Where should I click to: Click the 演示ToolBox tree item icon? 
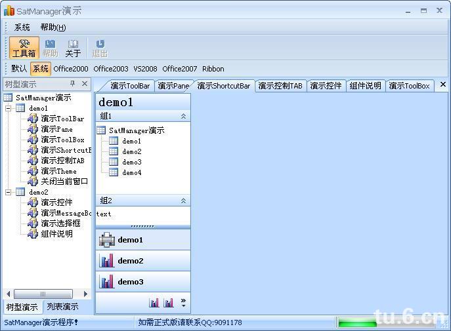point(33,140)
